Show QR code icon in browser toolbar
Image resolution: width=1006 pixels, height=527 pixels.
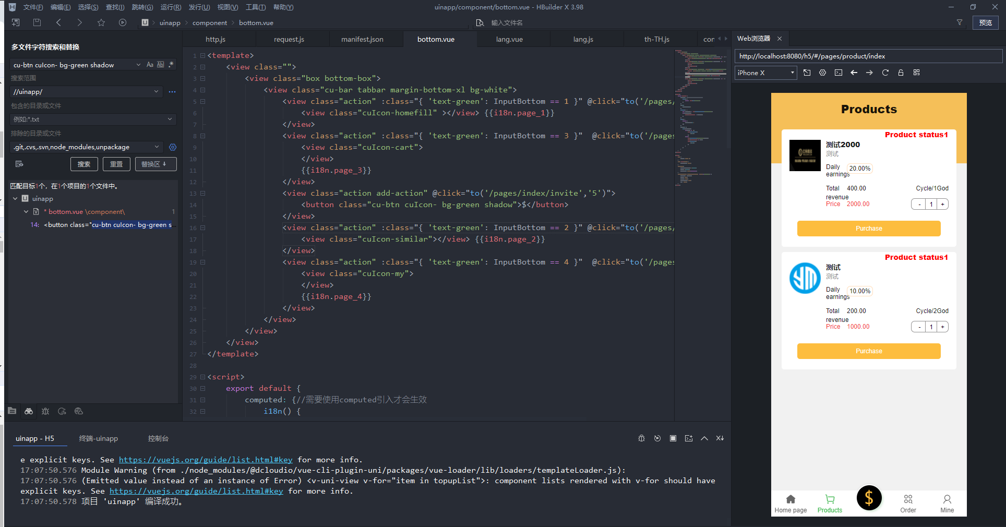pyautogui.click(x=917, y=73)
